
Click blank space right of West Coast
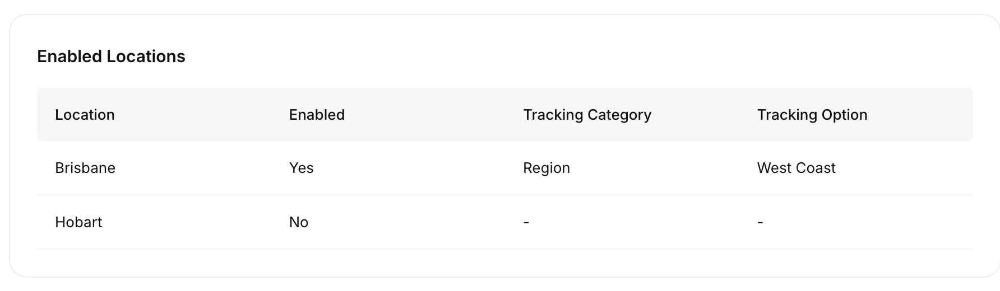pyautogui.click(x=908, y=168)
